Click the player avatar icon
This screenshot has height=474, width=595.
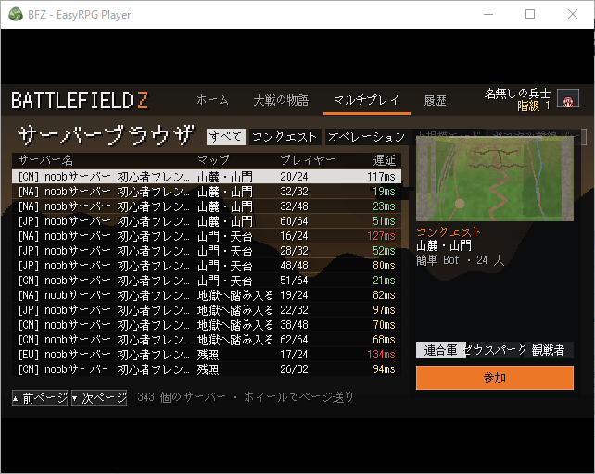[x=568, y=98]
